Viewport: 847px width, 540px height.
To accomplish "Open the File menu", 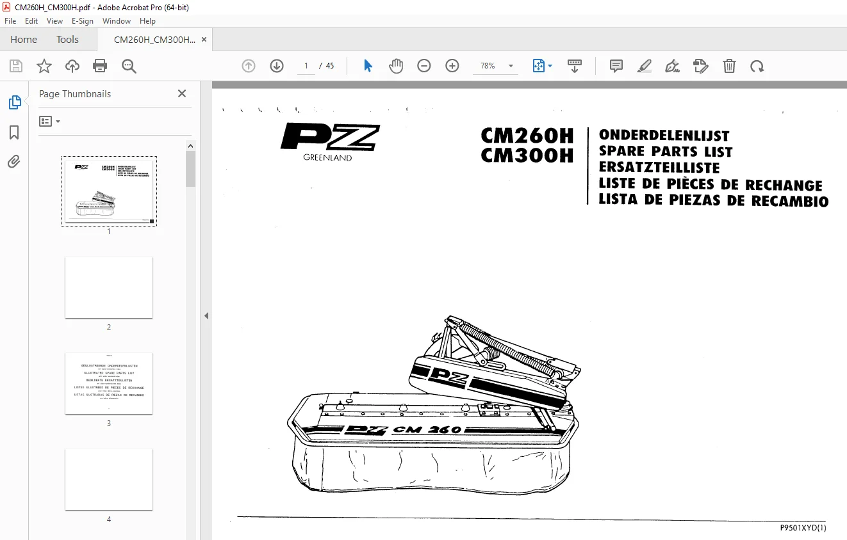I will 10,21.
